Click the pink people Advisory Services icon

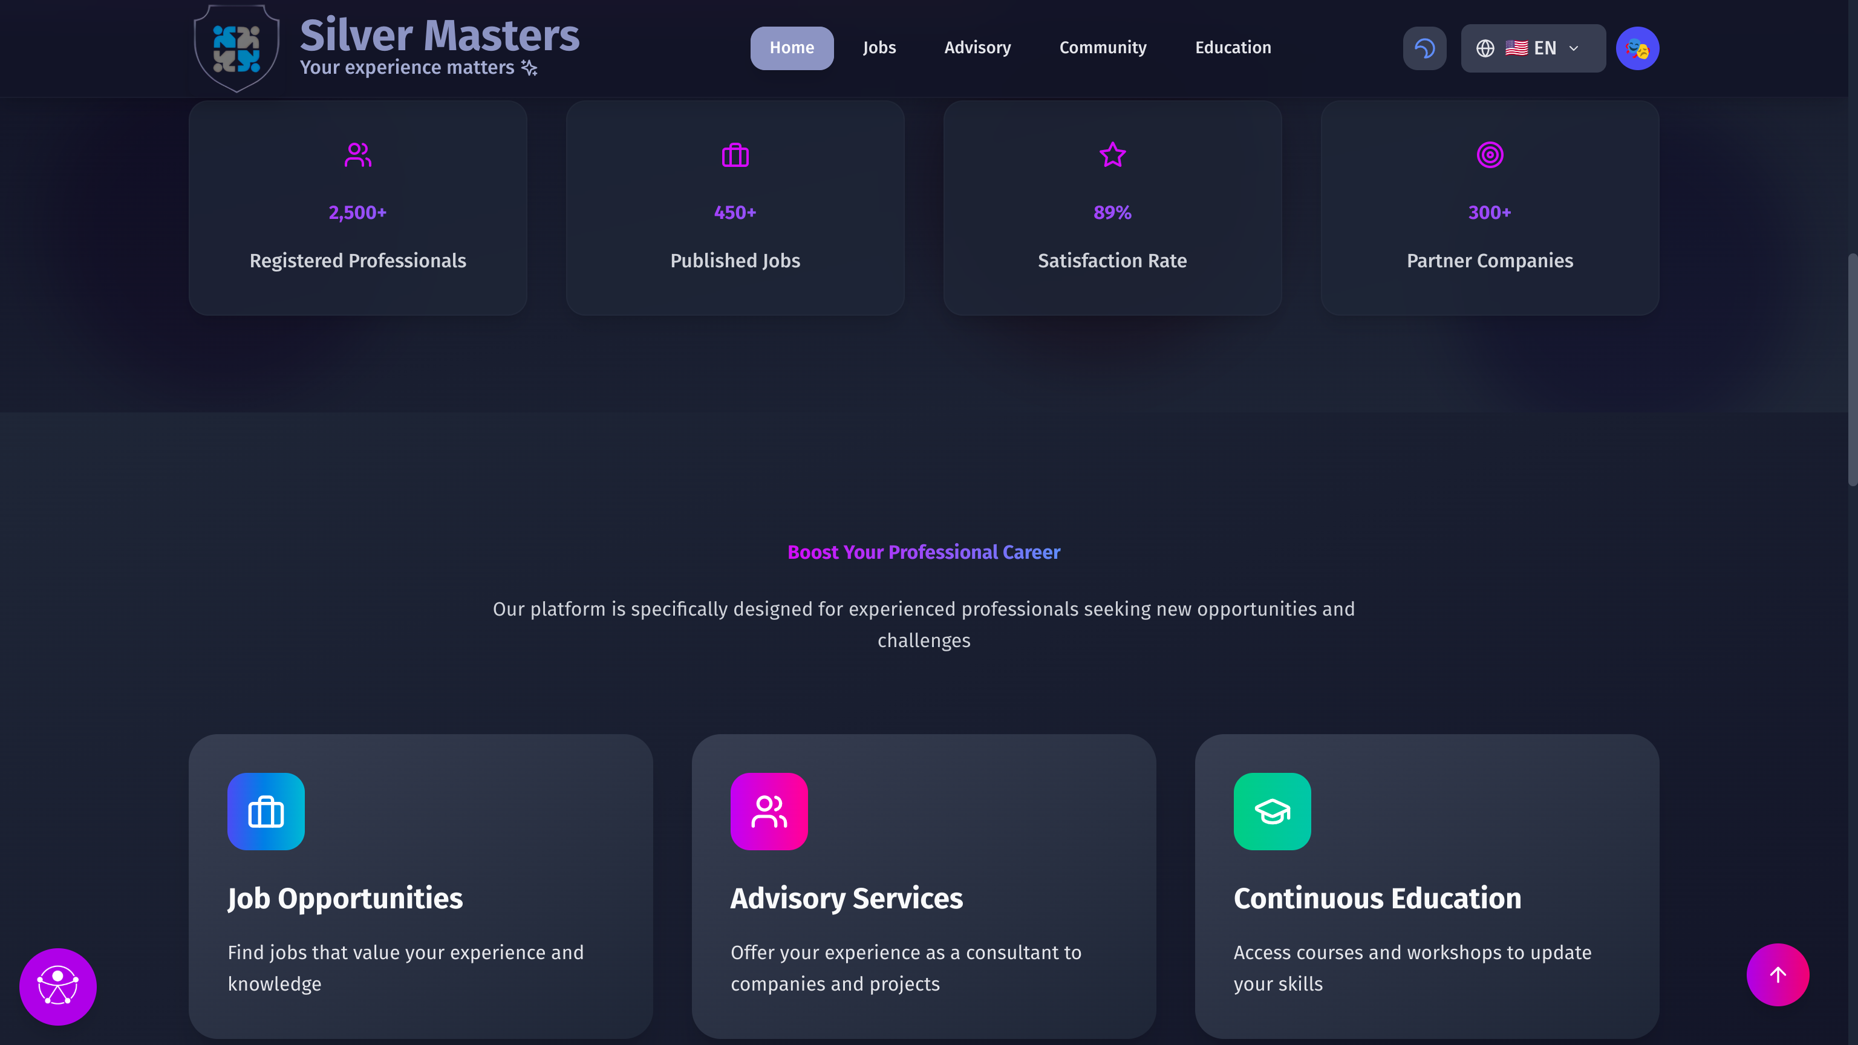click(769, 812)
